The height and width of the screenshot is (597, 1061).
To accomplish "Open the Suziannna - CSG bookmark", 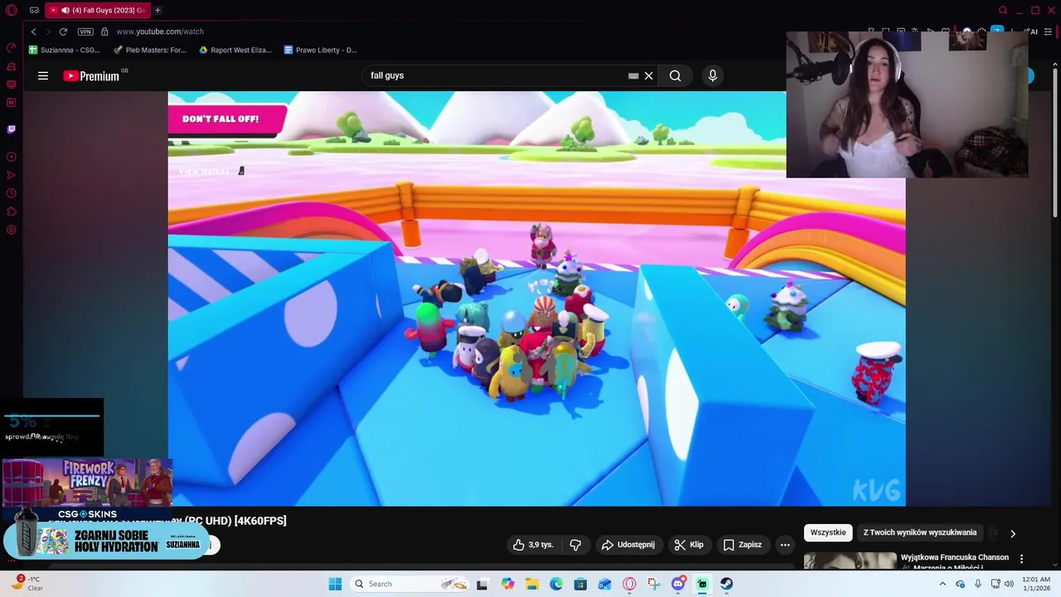I will pyautogui.click(x=65, y=50).
